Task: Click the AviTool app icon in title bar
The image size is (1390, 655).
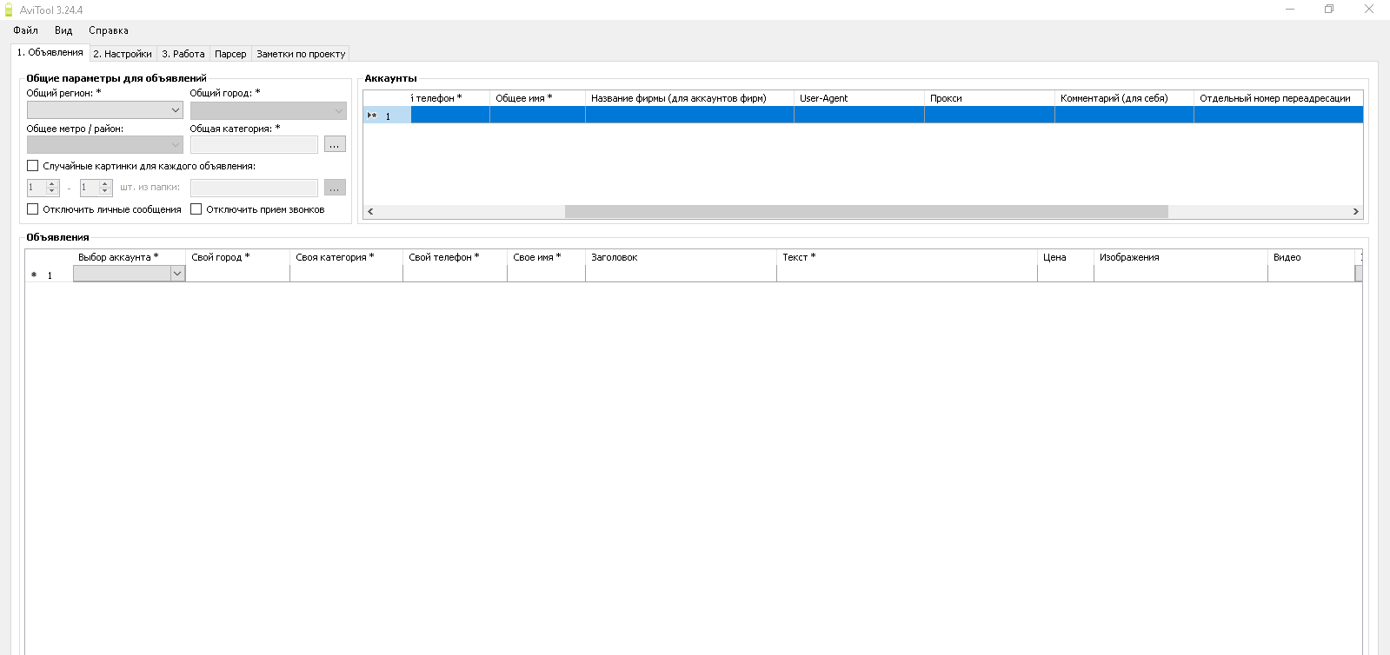Action: 9,10
